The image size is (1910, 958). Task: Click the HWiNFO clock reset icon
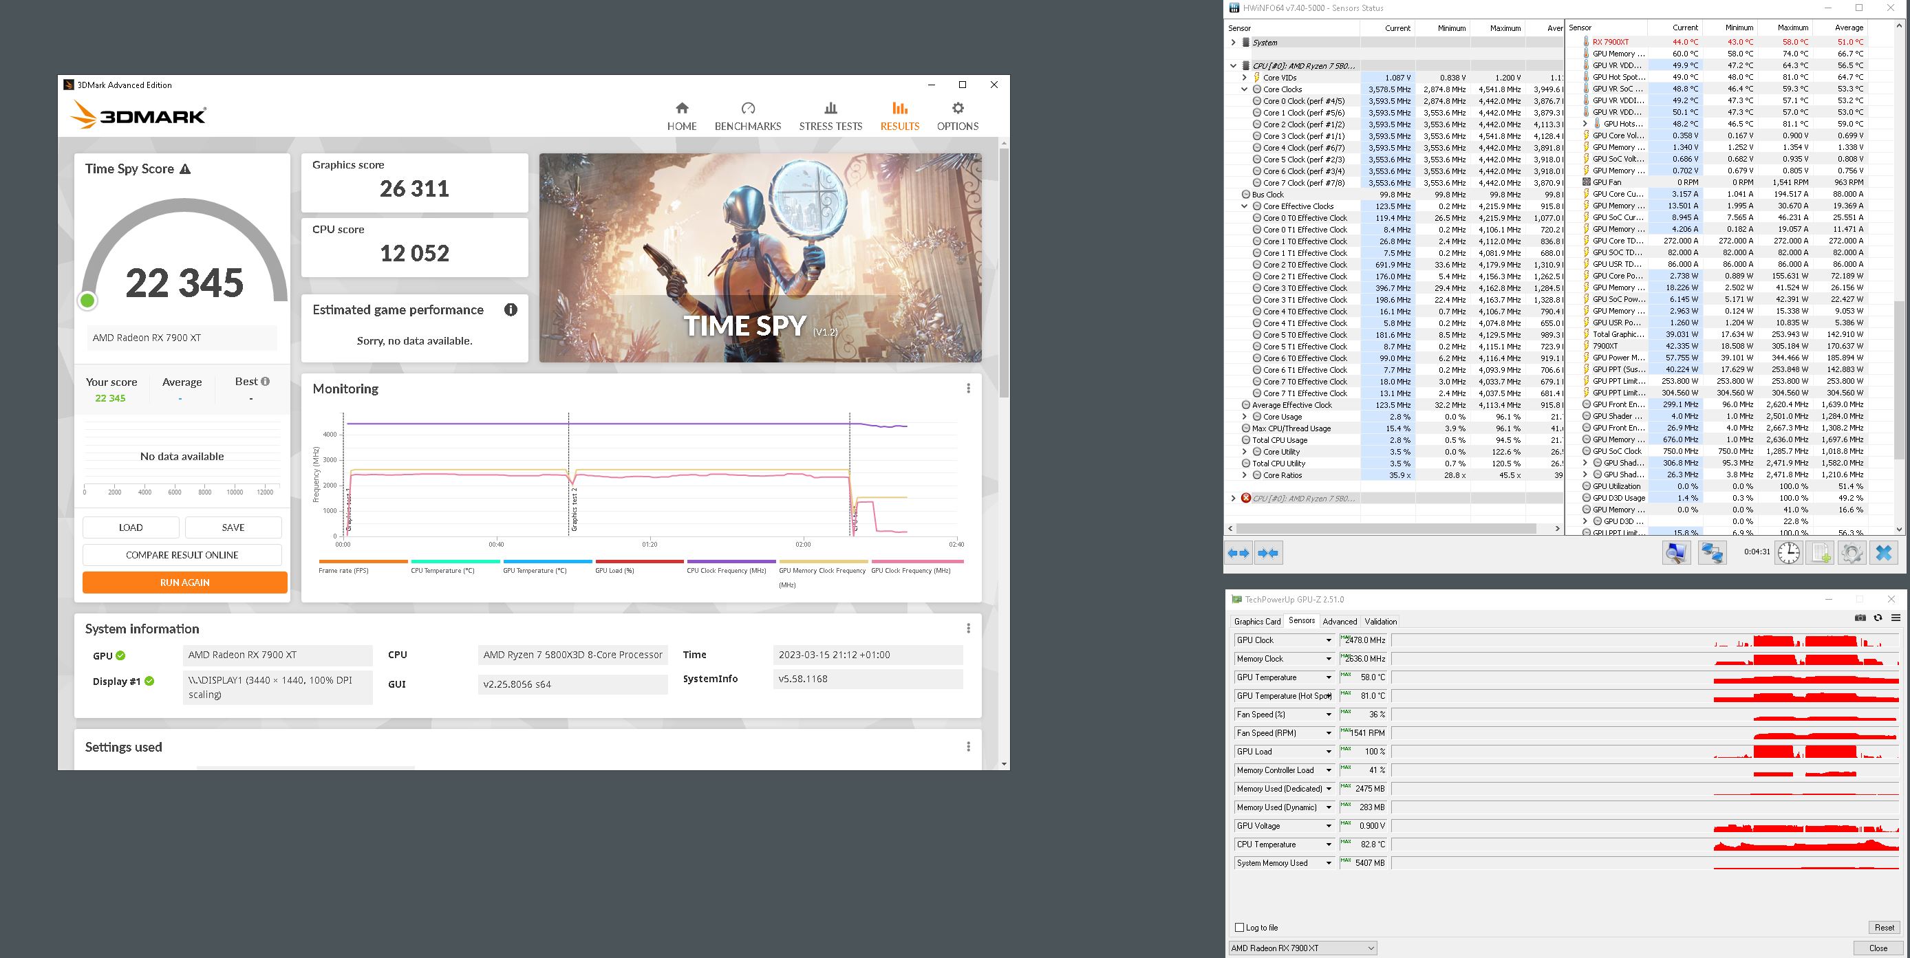click(1789, 553)
